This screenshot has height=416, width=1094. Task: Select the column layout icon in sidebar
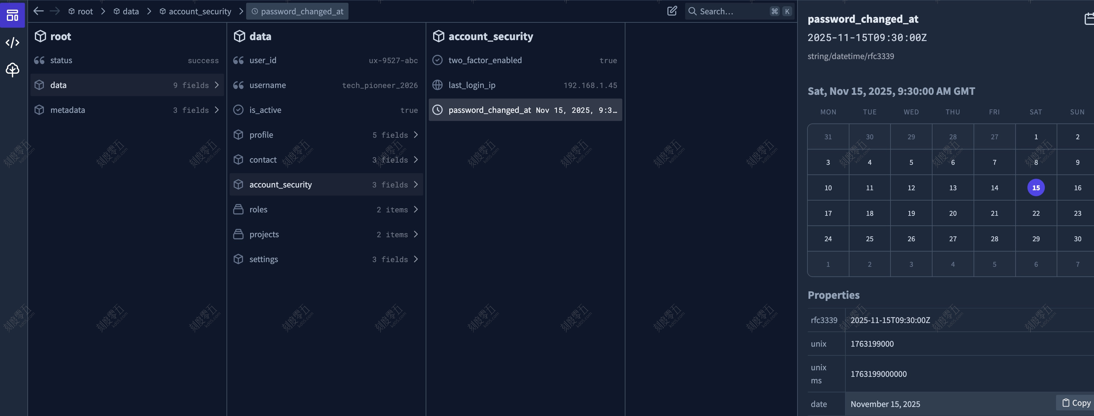point(12,15)
